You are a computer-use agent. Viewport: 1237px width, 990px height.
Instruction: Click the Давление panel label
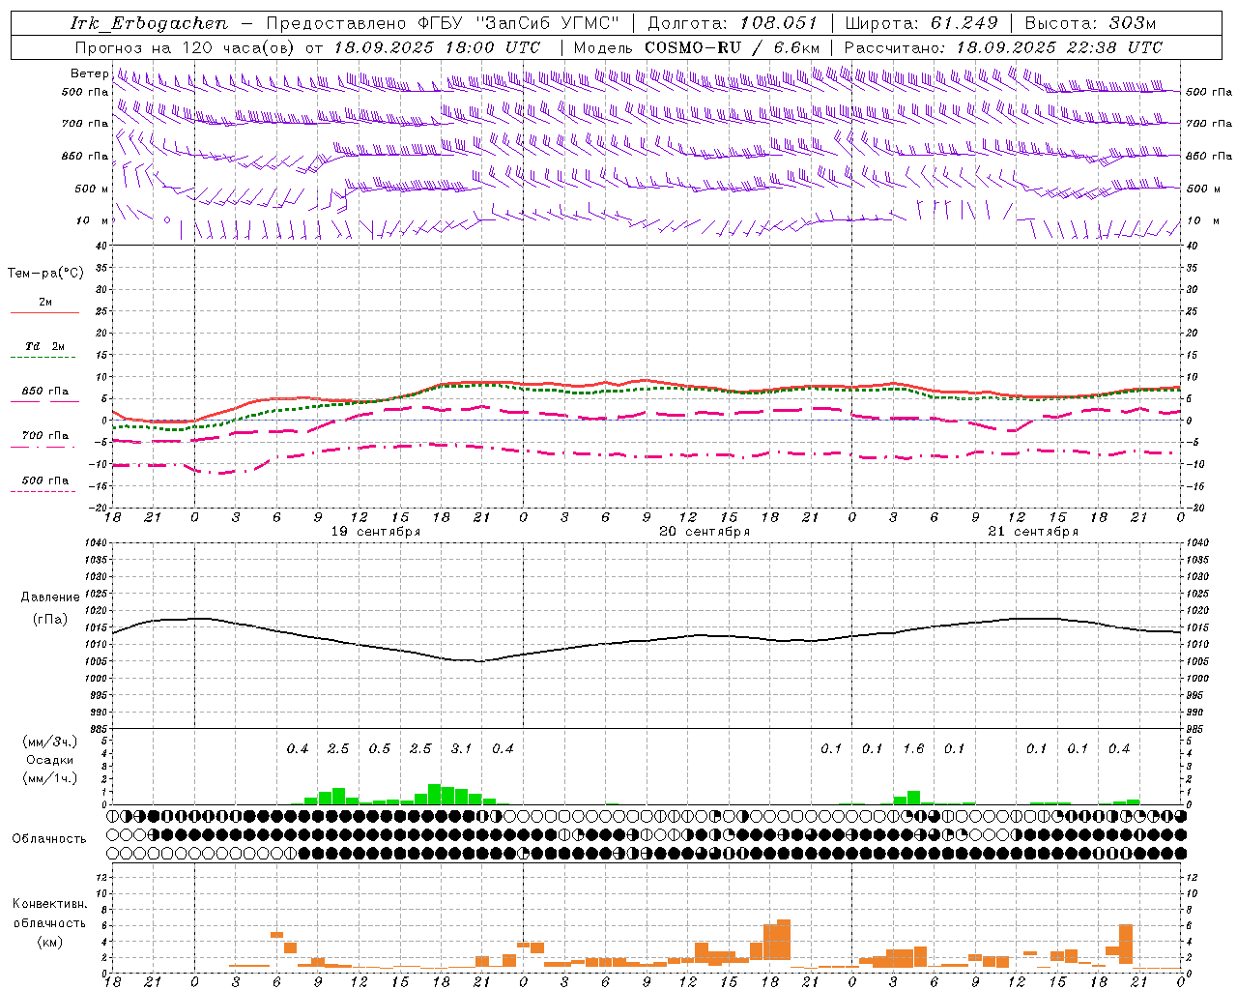pos(50,597)
